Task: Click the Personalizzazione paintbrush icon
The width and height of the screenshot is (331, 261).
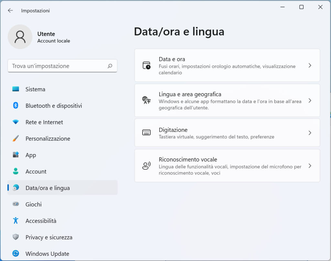Action: point(16,138)
